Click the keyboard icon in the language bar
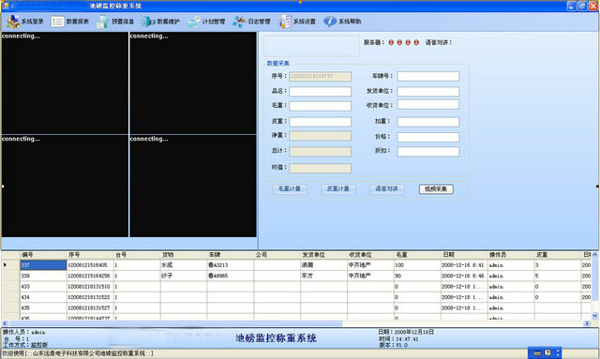The image size is (600, 359). (537, 353)
